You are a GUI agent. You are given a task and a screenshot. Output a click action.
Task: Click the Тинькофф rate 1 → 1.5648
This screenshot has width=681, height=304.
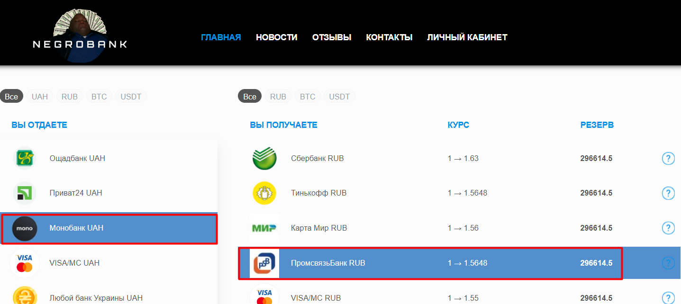pyautogui.click(x=467, y=193)
